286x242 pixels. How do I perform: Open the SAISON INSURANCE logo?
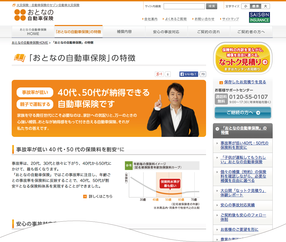coord(259,17)
